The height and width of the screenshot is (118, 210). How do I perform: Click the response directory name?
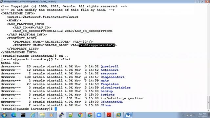tap(109, 73)
